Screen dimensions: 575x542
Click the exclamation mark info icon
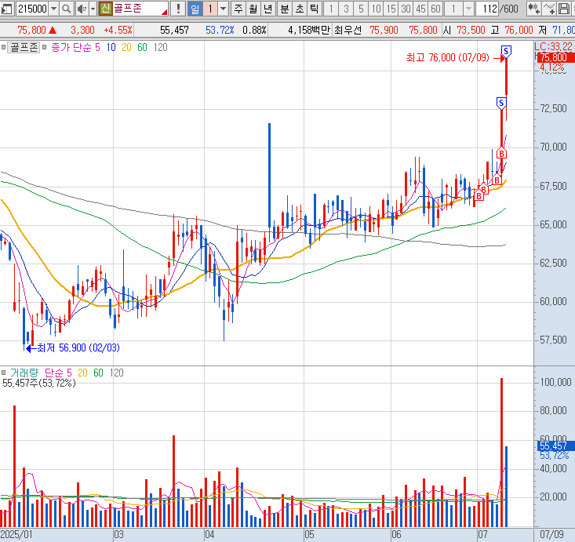pos(178,9)
